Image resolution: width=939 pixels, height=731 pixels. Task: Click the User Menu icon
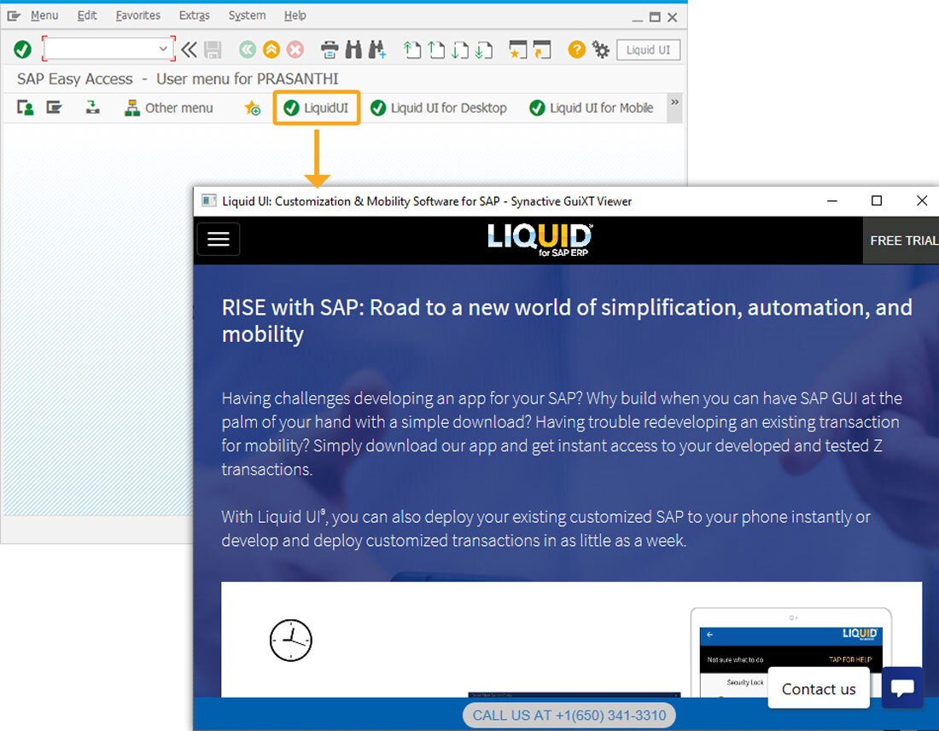coord(25,107)
